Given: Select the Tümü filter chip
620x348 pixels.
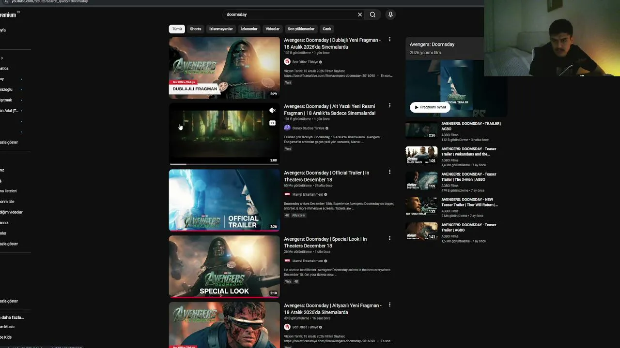Looking at the screenshot, I should [177, 29].
